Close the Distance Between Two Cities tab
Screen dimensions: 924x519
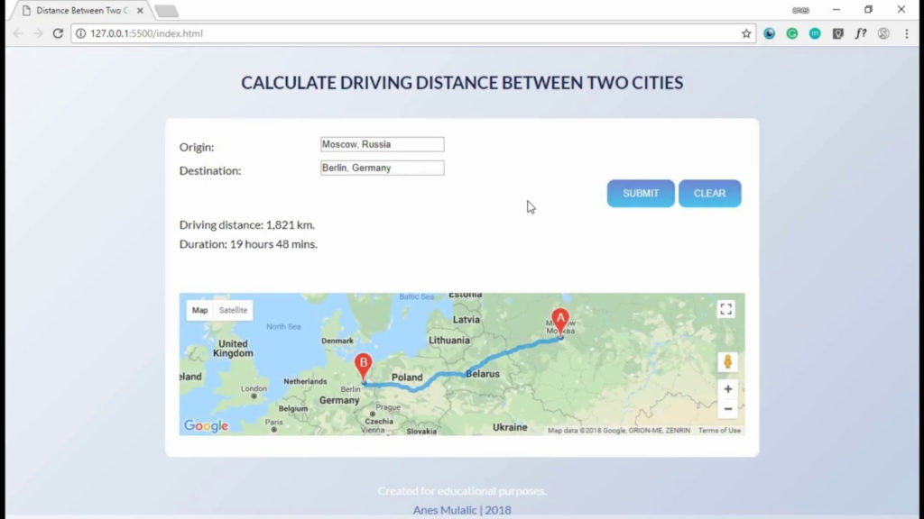tap(140, 11)
